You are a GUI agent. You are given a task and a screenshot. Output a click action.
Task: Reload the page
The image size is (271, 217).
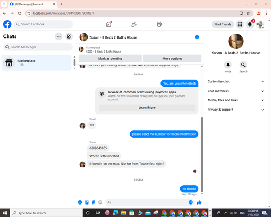pos(20,13)
